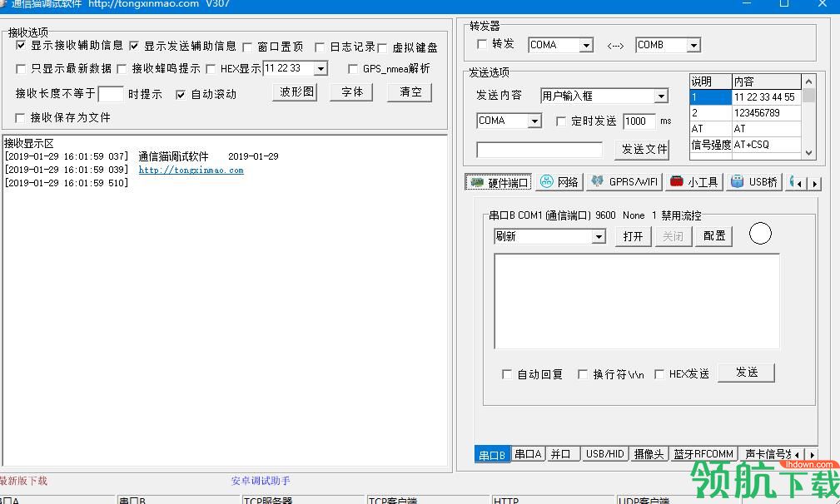This screenshot has height=504, width=840.
Task: Open the GPRS/WIFI tab
Action: tap(624, 182)
